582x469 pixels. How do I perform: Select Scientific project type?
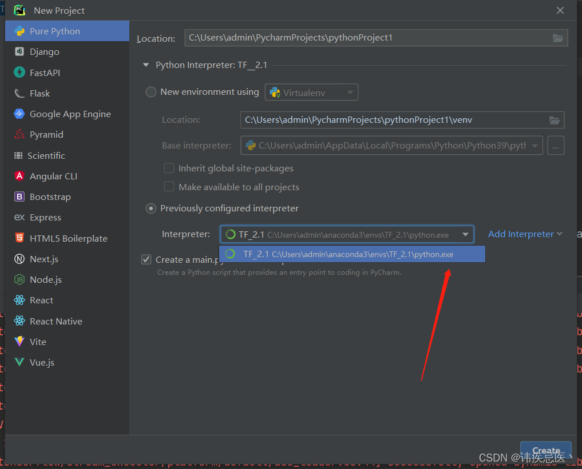tap(67, 155)
